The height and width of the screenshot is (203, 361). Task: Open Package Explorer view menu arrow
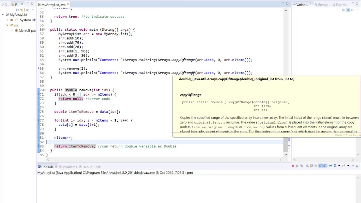point(33,9)
